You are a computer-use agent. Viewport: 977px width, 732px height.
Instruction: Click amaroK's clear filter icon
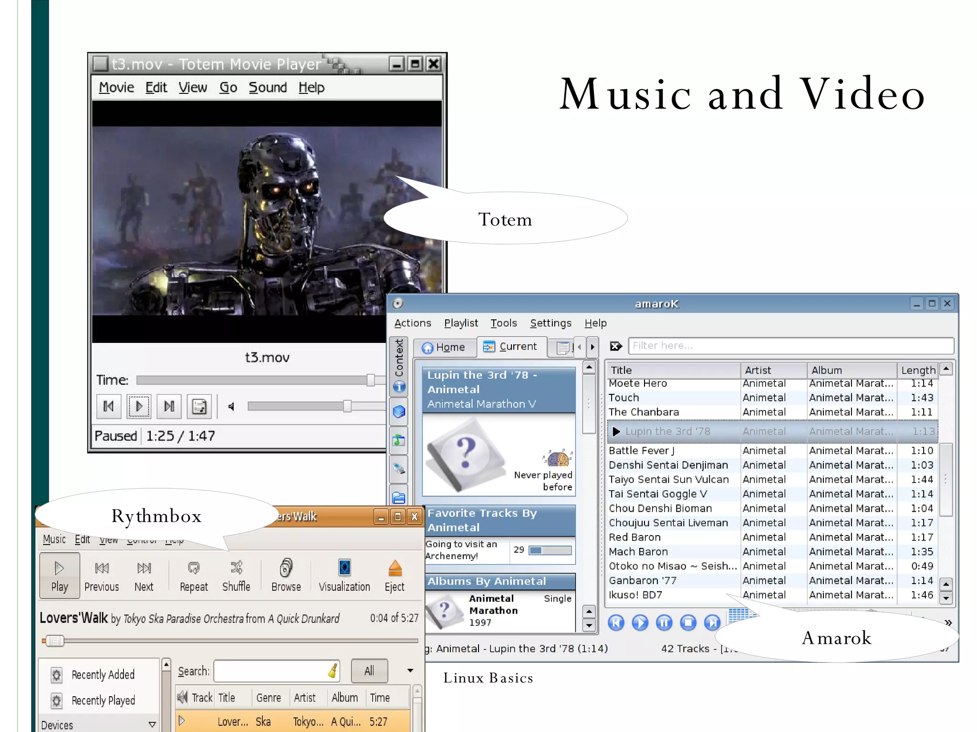[x=616, y=346]
